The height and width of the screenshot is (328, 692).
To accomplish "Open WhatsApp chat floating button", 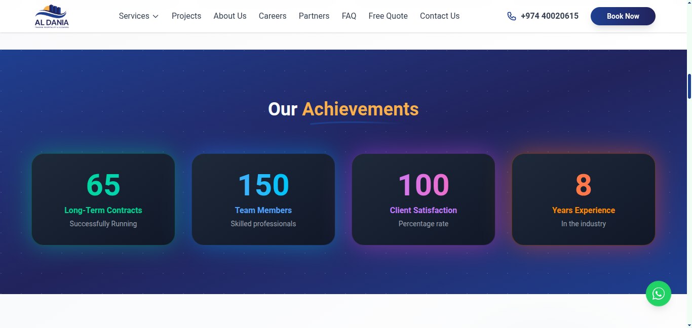I will (x=658, y=294).
